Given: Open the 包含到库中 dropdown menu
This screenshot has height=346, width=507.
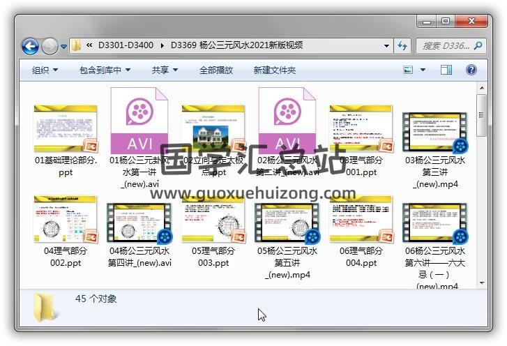Looking at the screenshot, I should pos(105,70).
